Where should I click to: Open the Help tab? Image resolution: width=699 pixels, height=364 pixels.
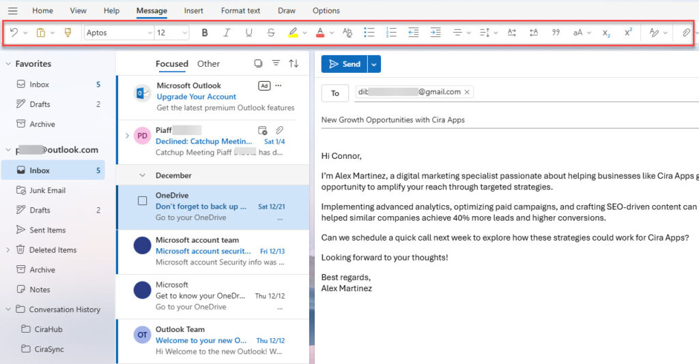point(111,11)
